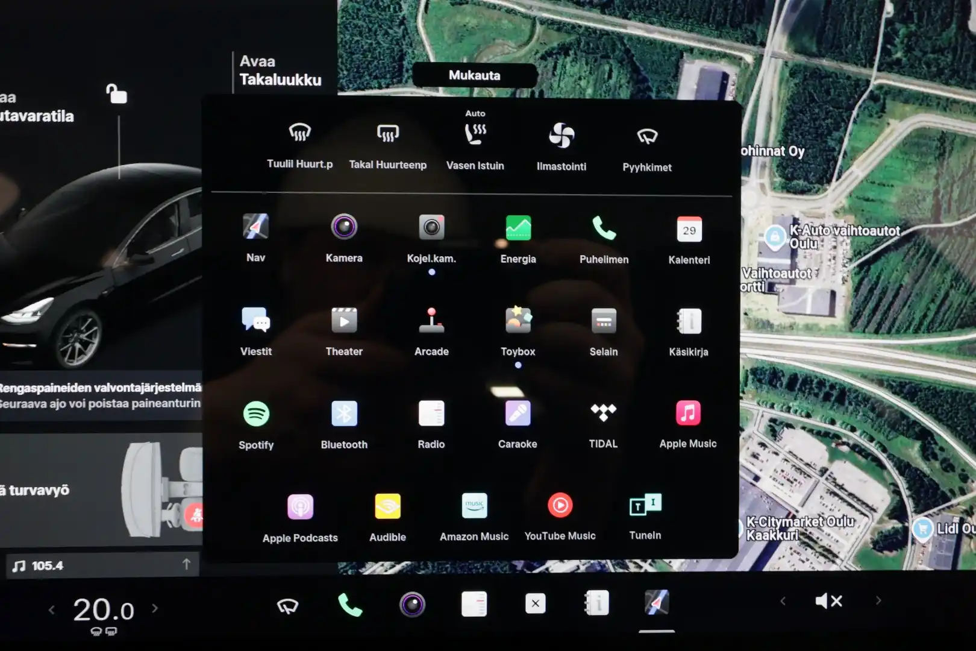
Task: Close app launcher with dock X button
Action: (536, 603)
